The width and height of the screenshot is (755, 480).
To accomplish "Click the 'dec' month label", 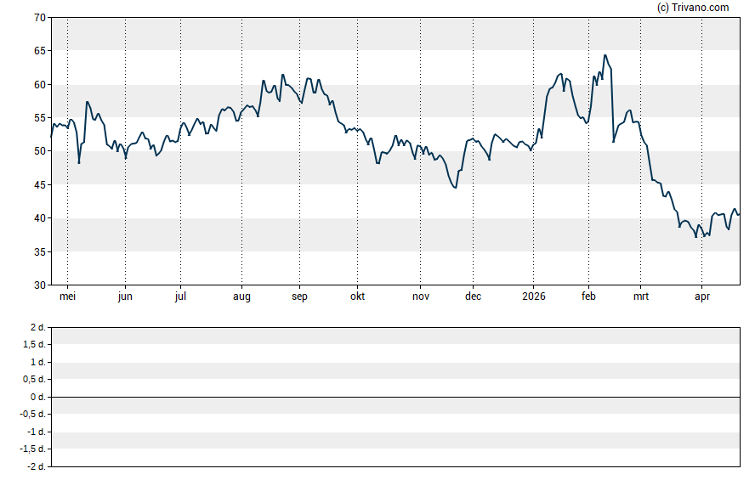I will coord(473,296).
